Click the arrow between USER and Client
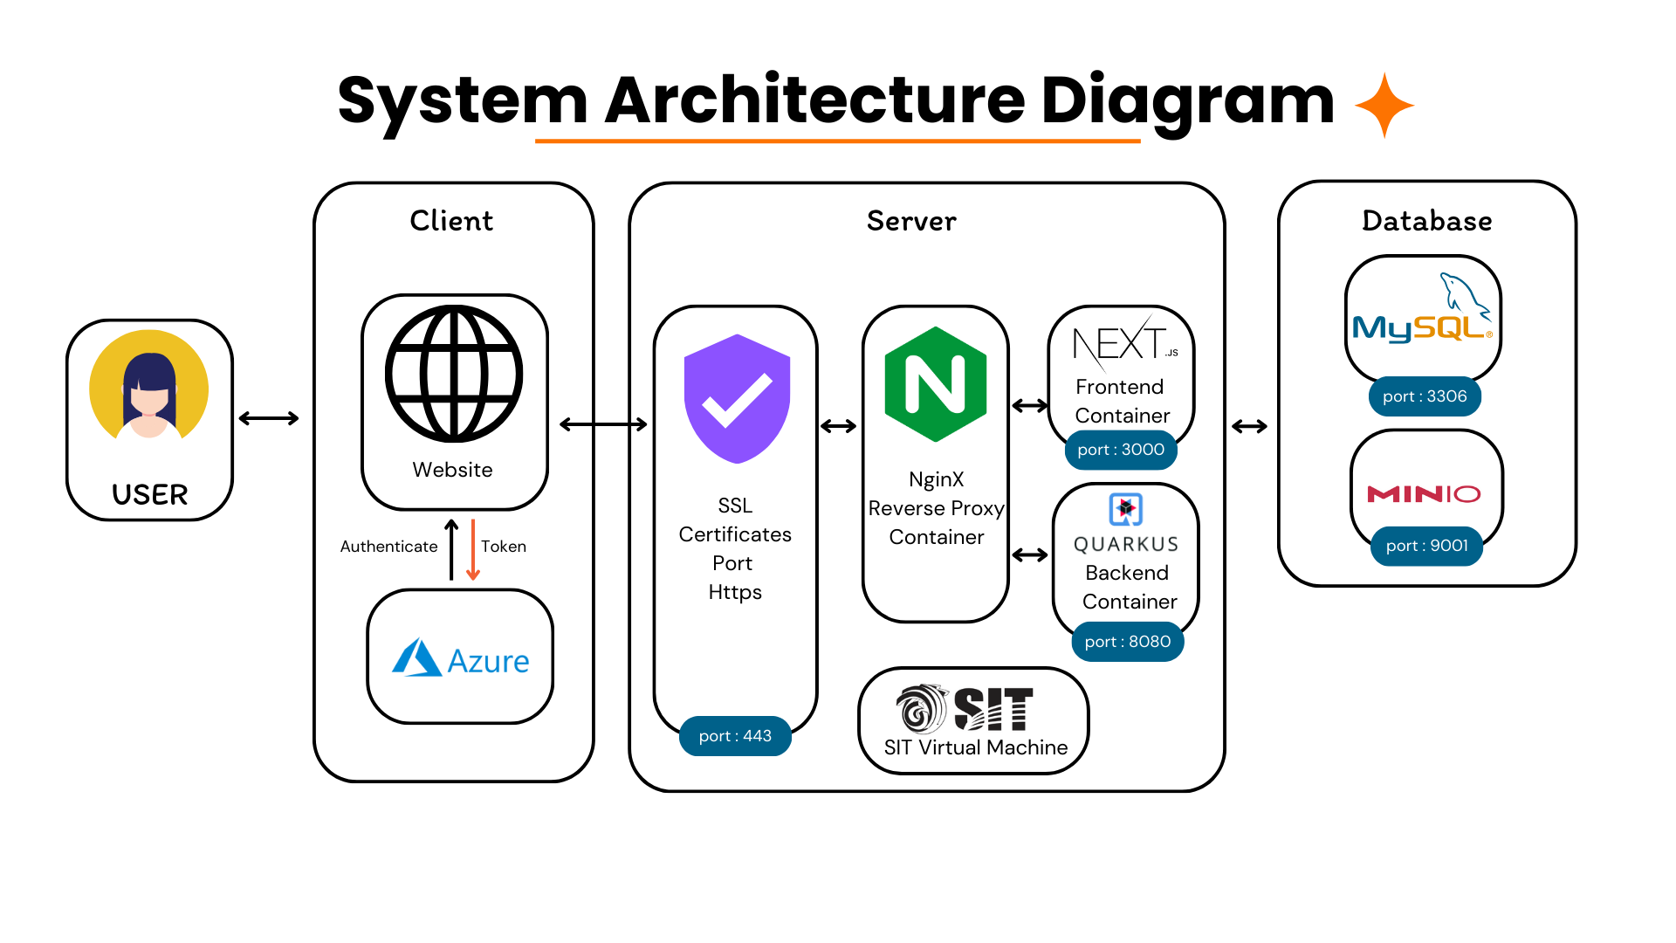 (x=269, y=419)
